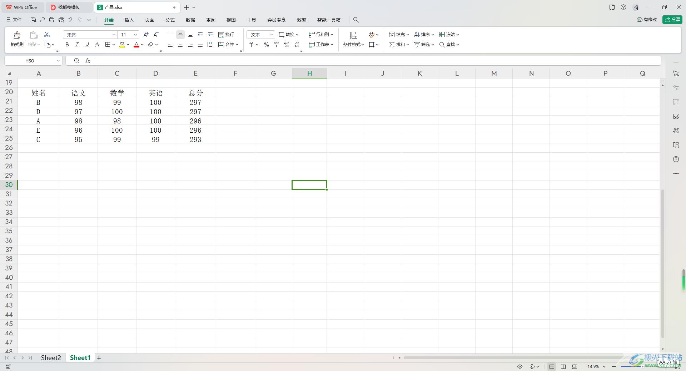Screen dimensions: 686x371
Task: Toggle bold formatting
Action: click(67, 45)
